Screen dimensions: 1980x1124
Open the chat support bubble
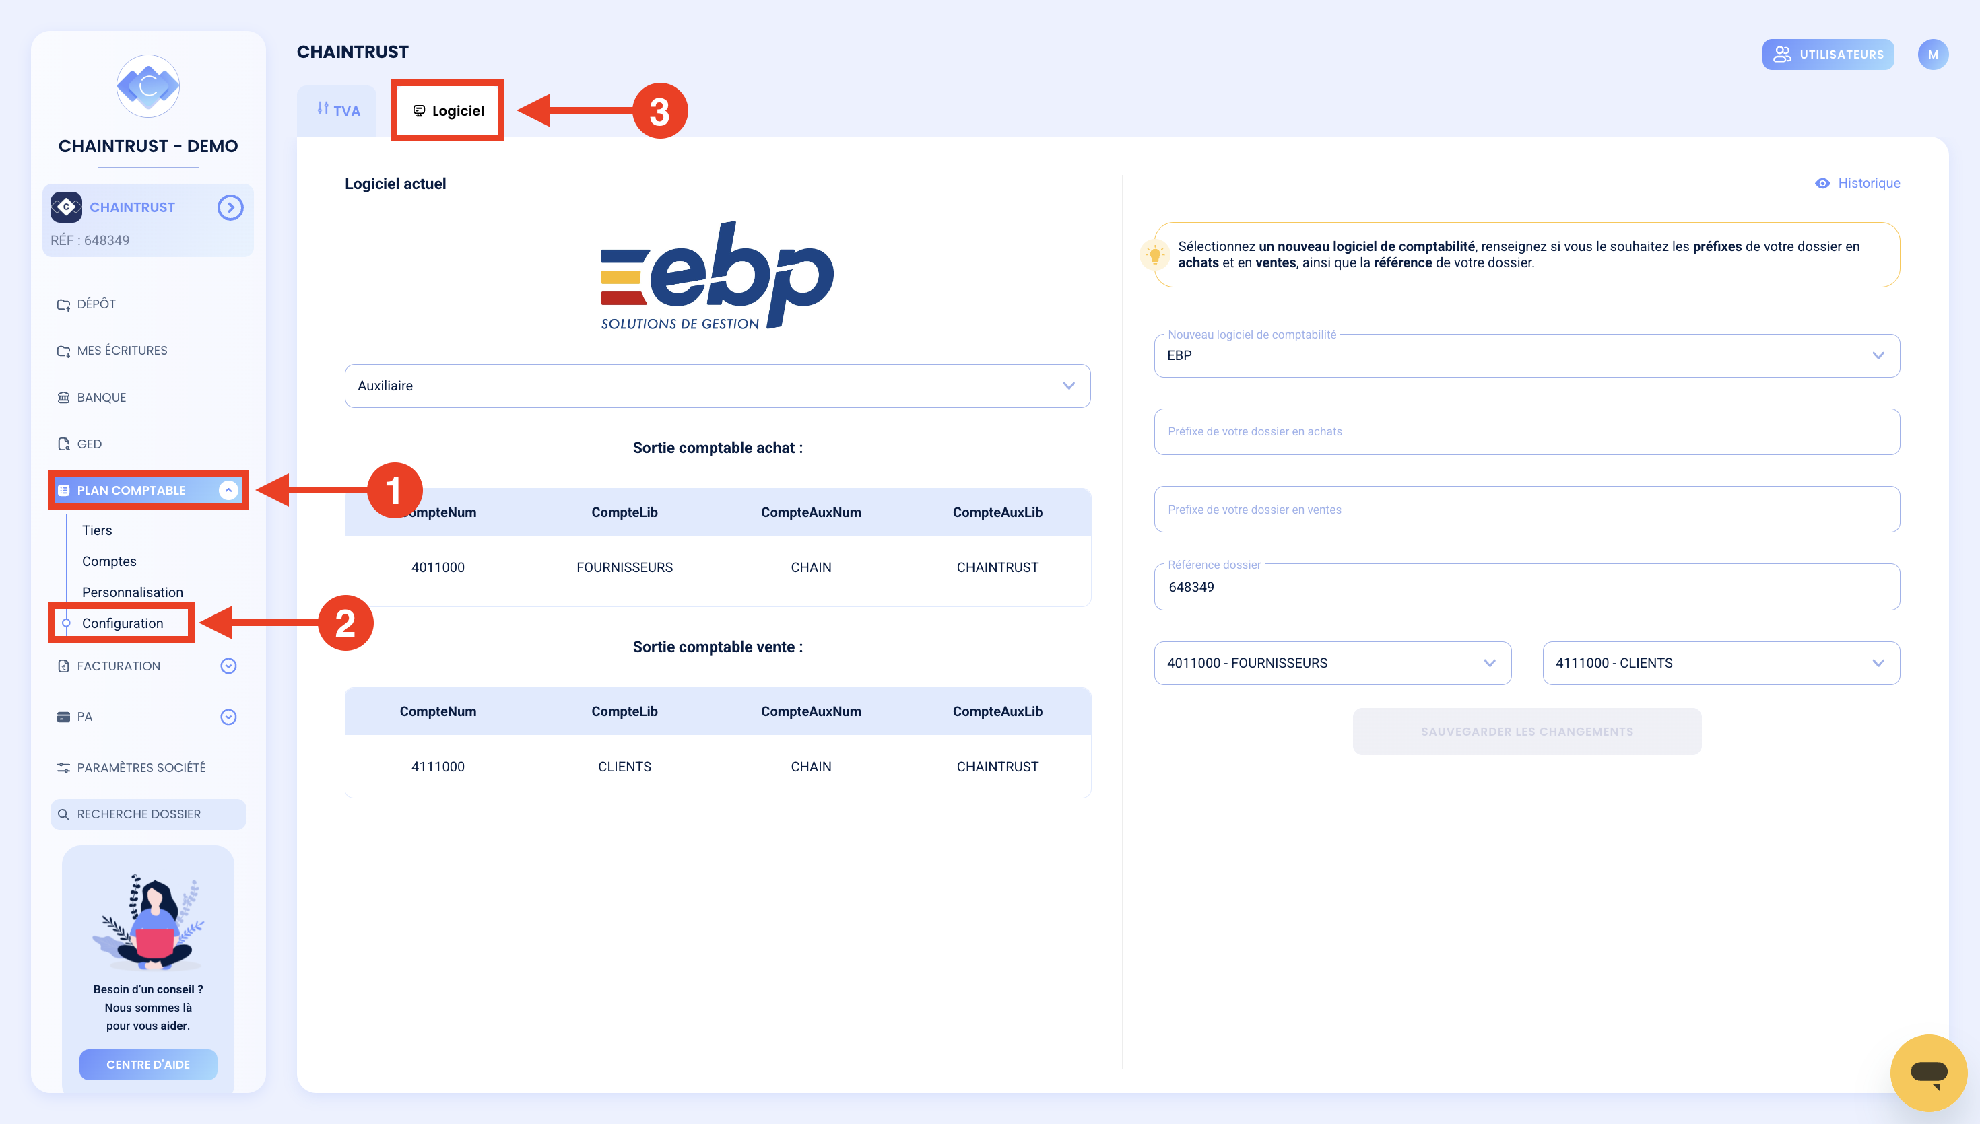pos(1928,1072)
